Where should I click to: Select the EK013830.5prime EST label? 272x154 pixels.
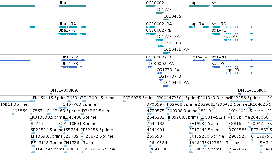[47, 117]
